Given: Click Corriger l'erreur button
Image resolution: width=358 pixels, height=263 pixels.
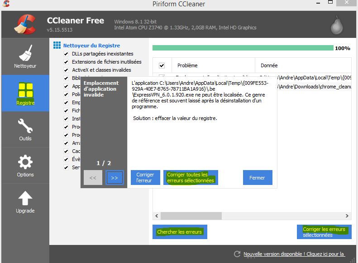Looking at the screenshot, I should point(145,177).
